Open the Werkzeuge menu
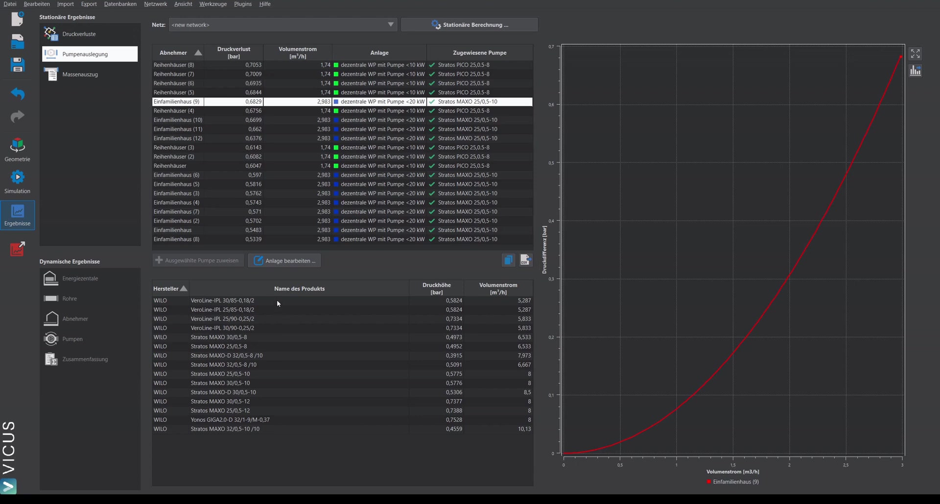Viewport: 940px width, 504px height. click(x=213, y=4)
